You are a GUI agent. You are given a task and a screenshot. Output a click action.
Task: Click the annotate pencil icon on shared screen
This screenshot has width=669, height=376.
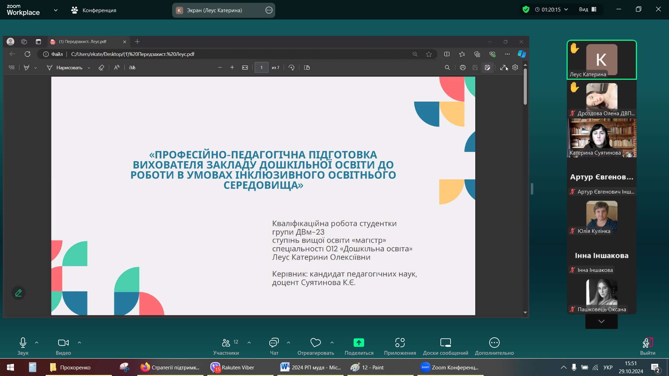tap(18, 293)
